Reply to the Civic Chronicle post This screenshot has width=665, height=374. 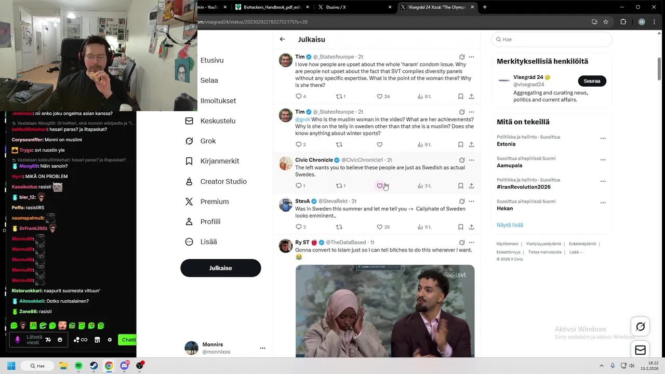tap(301, 185)
